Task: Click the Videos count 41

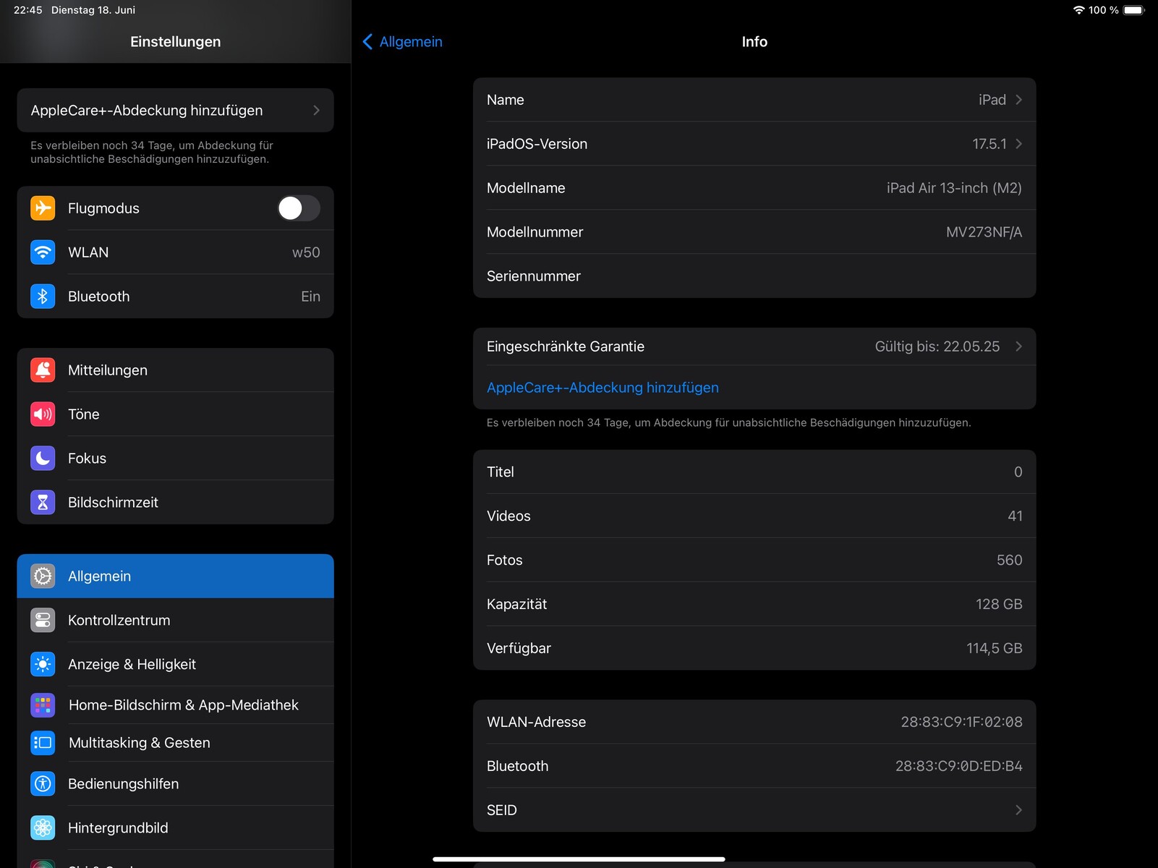Action: pos(1015,516)
